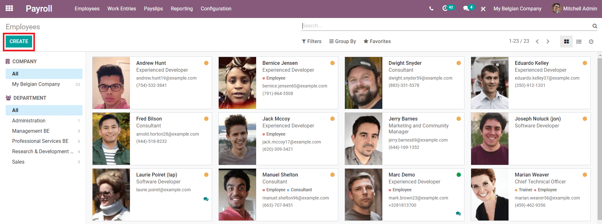The image size is (602, 224).
Task: Select Sales department filter
Action: (18, 162)
